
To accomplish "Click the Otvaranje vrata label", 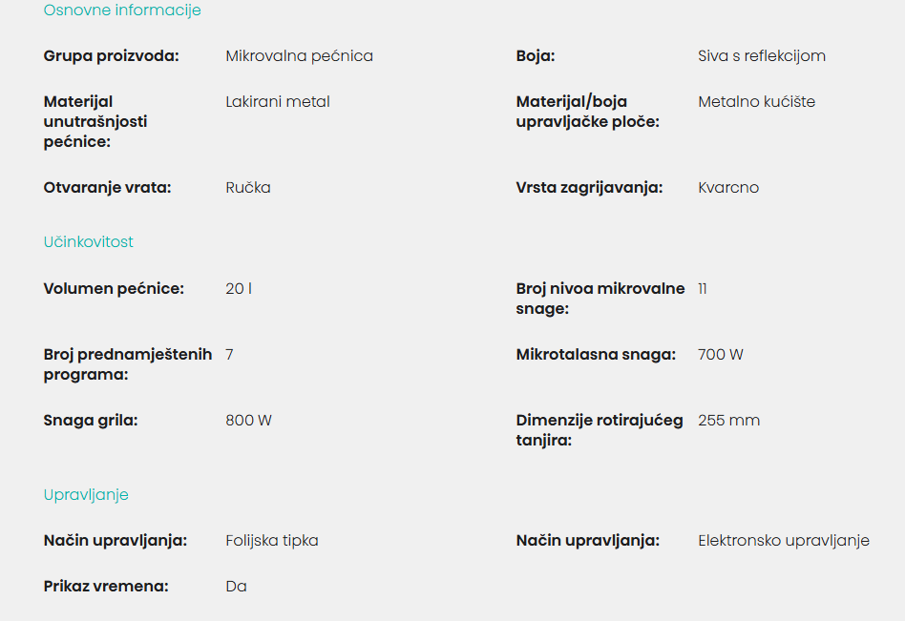I will tap(107, 187).
